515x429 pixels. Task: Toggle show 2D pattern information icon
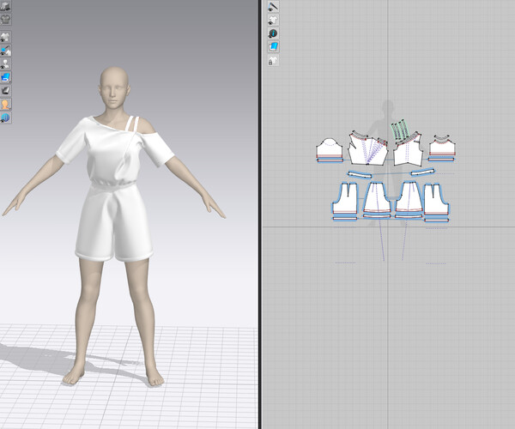(x=273, y=33)
